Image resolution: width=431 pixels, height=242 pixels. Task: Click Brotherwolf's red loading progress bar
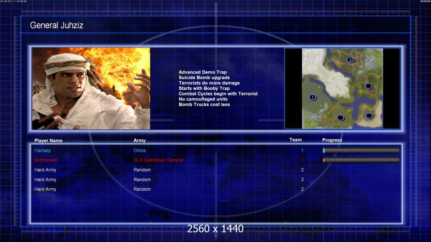pos(361,160)
